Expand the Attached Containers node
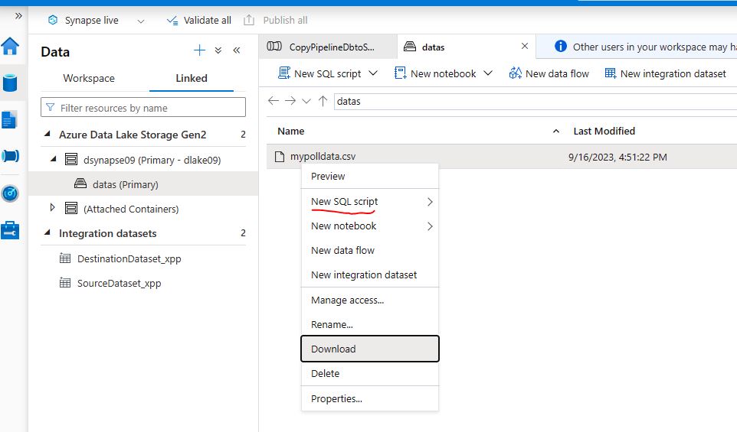737x432 pixels. click(52, 208)
